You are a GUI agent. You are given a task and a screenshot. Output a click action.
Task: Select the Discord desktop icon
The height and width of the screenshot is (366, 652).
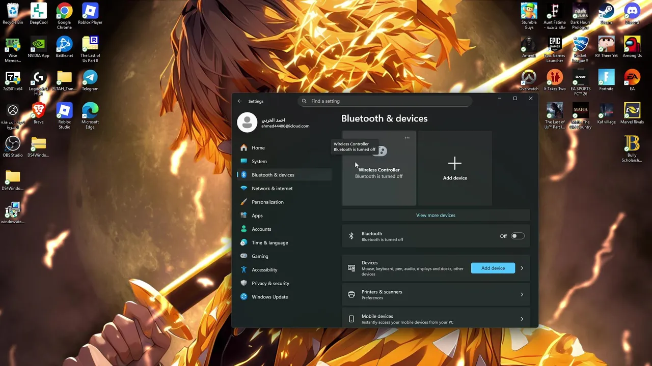[632, 14]
